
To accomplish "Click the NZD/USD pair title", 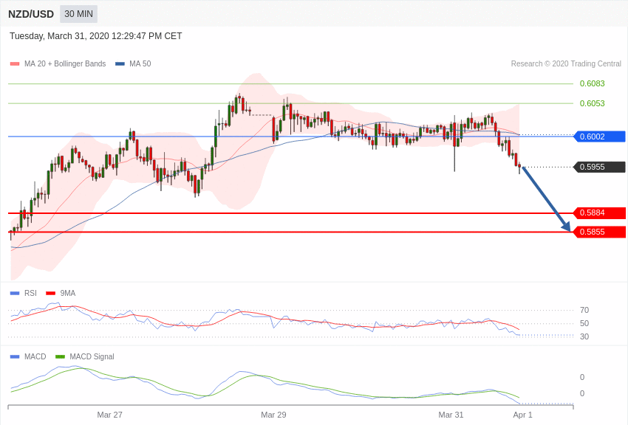I will point(31,15).
